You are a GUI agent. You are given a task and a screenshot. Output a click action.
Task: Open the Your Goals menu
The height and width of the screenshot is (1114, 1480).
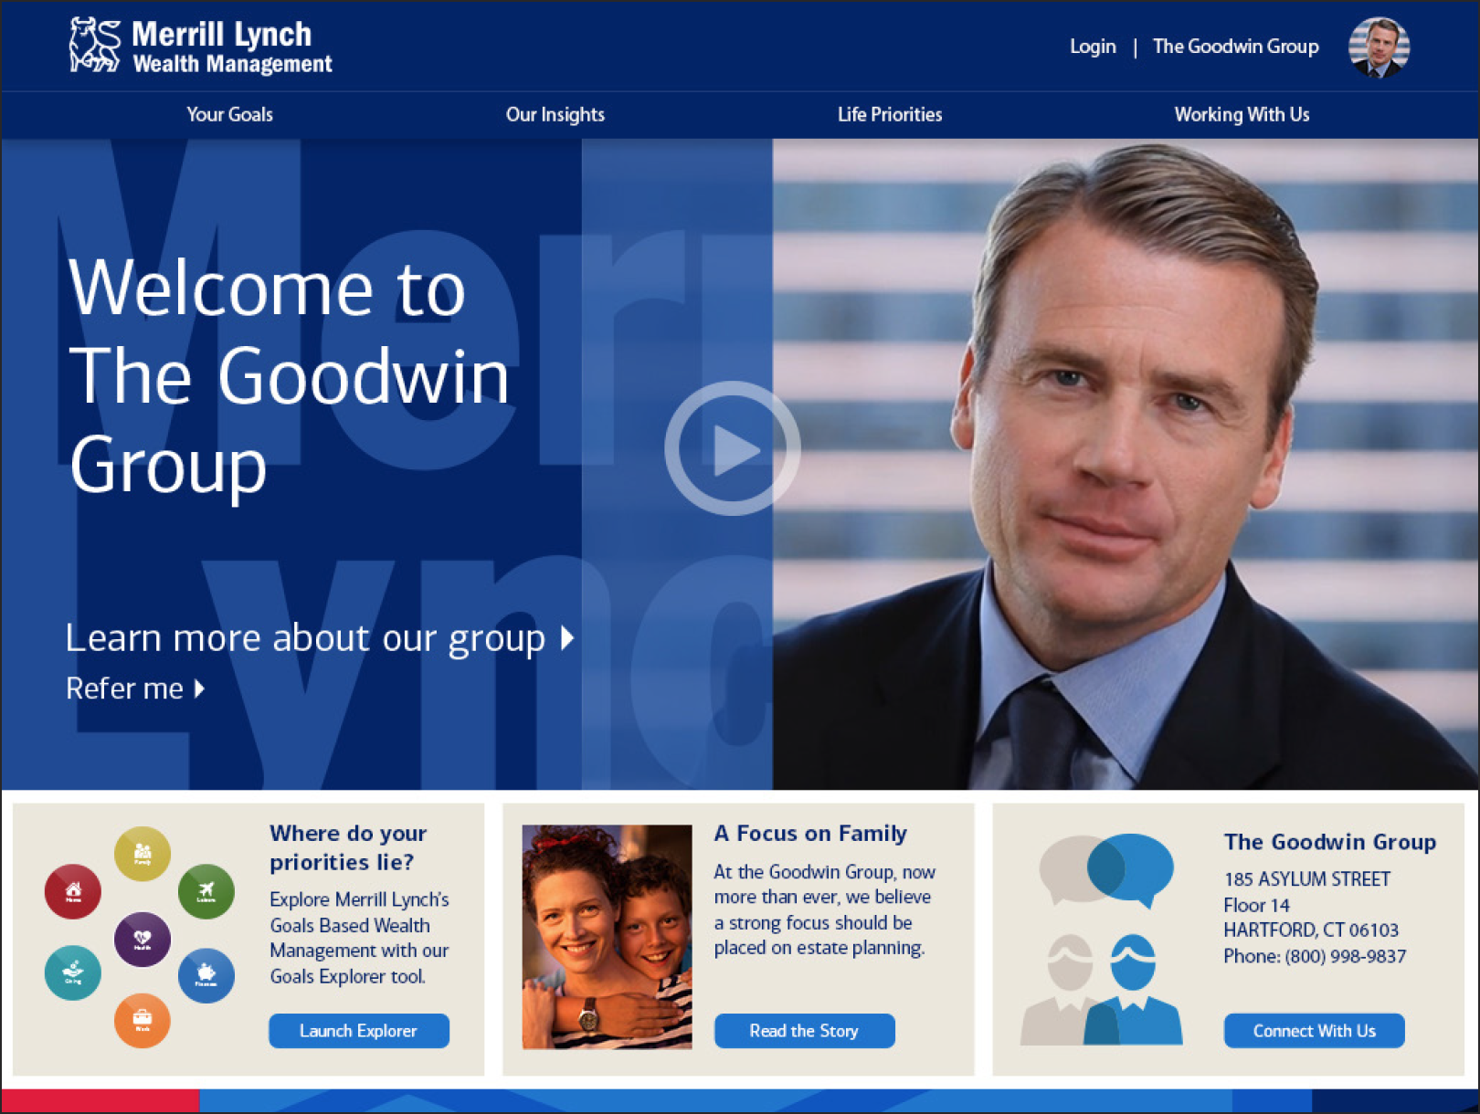pos(230,115)
